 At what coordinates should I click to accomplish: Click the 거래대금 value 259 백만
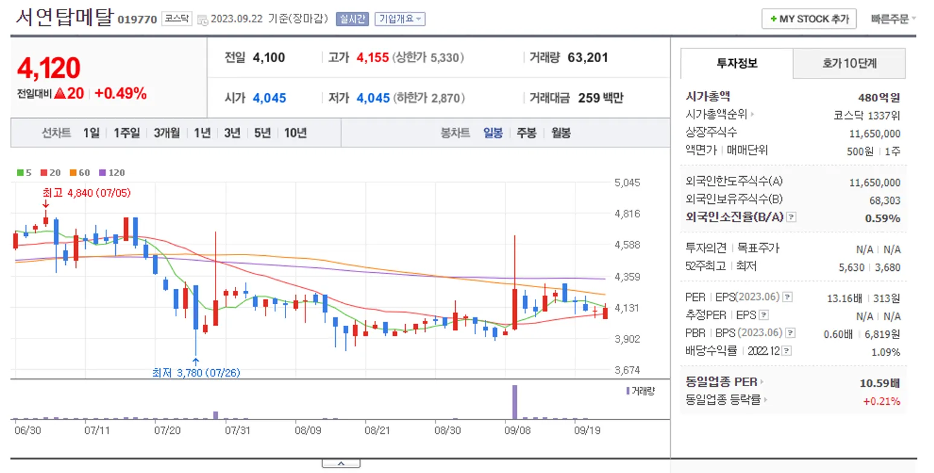coord(601,98)
